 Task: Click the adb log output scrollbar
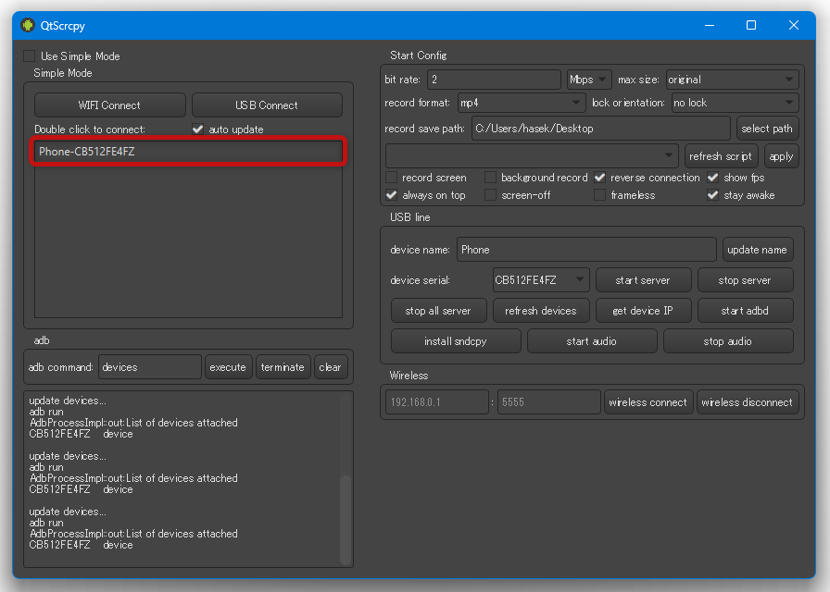point(346,520)
